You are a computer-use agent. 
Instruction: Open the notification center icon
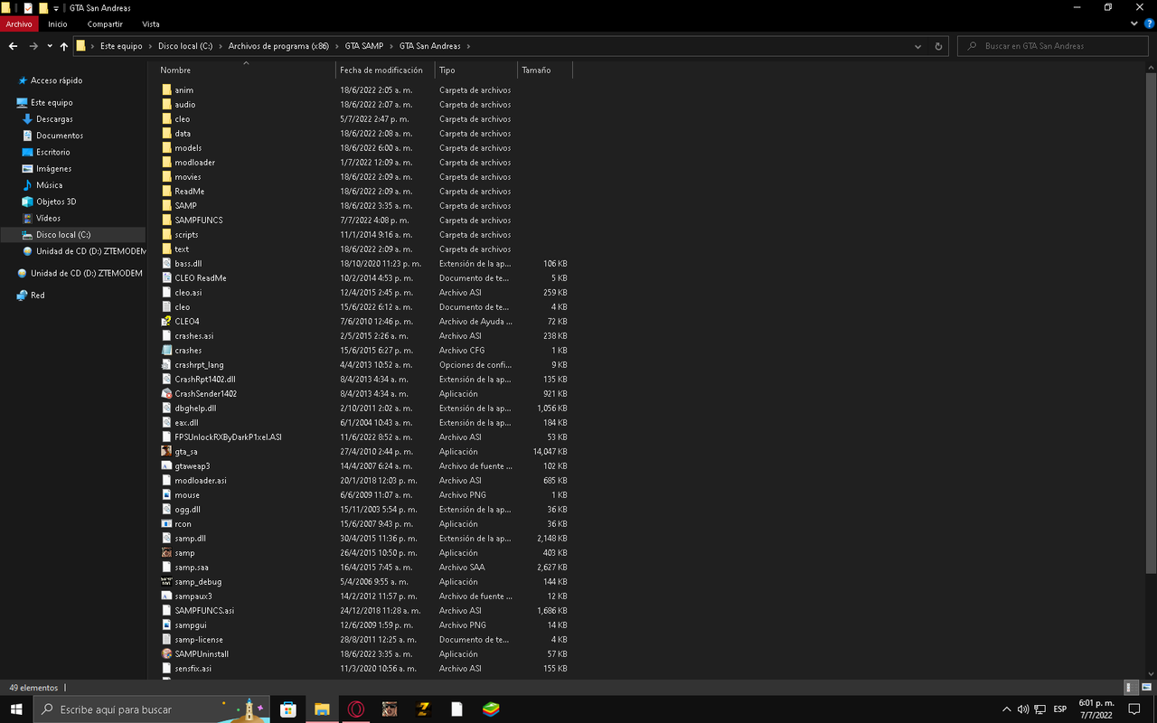[1134, 709]
